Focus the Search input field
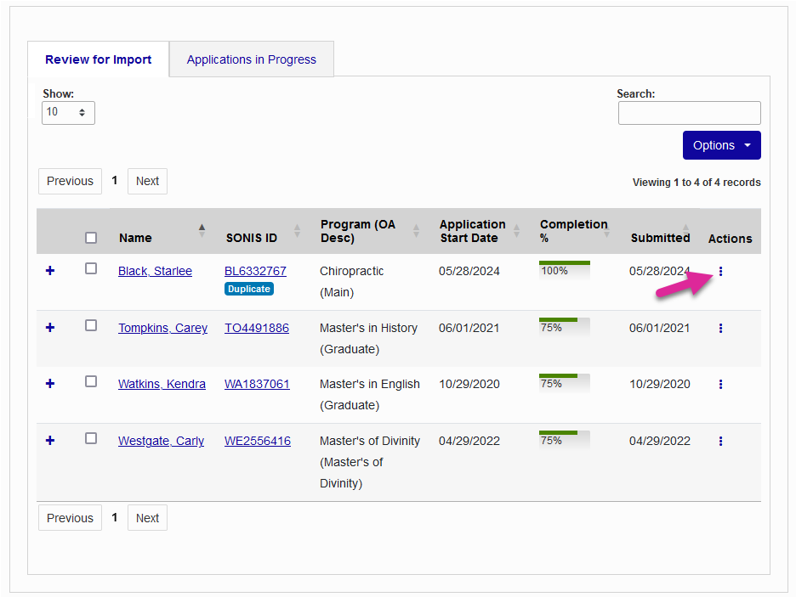Screen dimensions: 796x597 [689, 113]
